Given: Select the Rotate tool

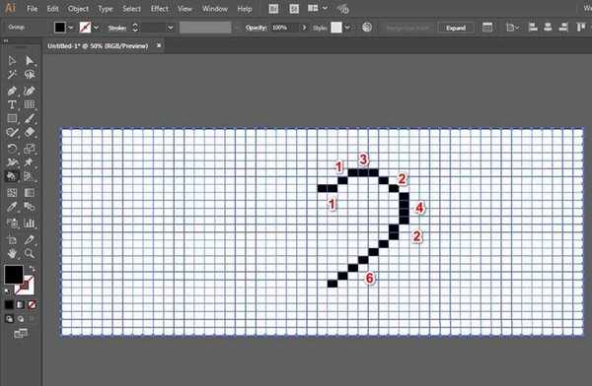Looking at the screenshot, I should click(x=12, y=148).
